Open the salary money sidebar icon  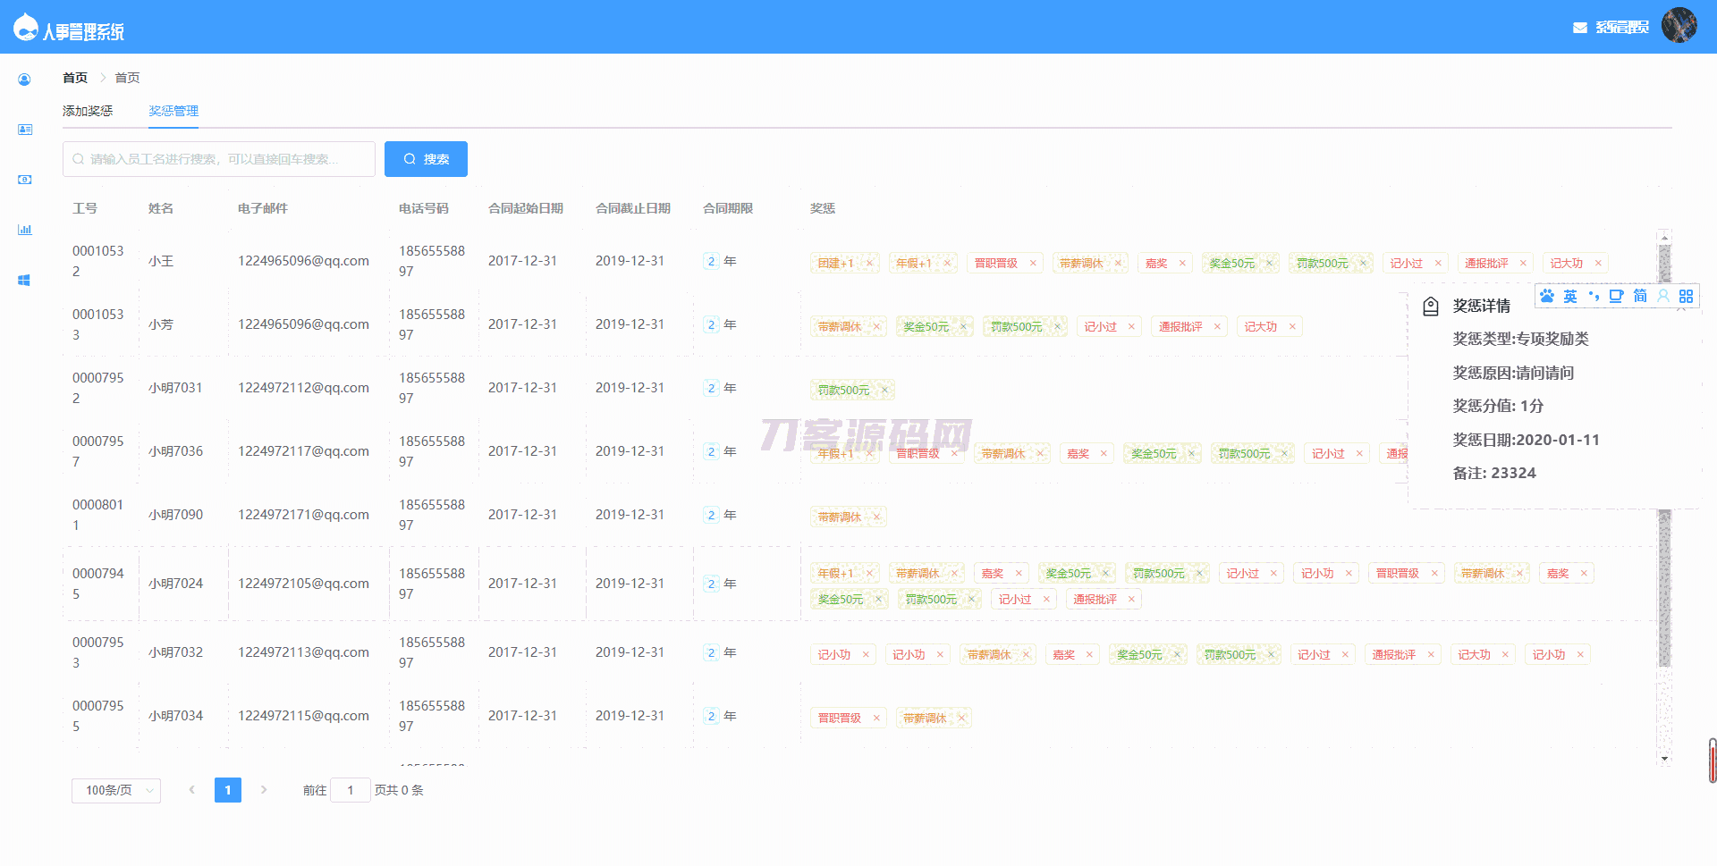[x=24, y=180]
